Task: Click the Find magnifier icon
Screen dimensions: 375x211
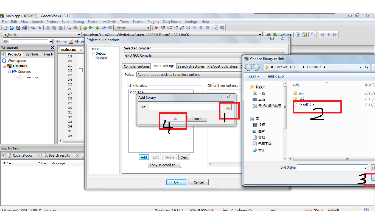Action: pos(69,28)
